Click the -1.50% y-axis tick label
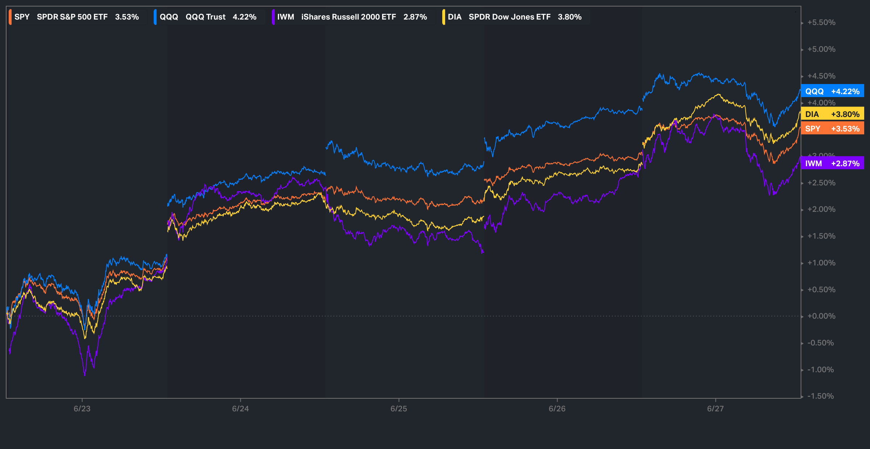This screenshot has height=449, width=870. tap(820, 396)
